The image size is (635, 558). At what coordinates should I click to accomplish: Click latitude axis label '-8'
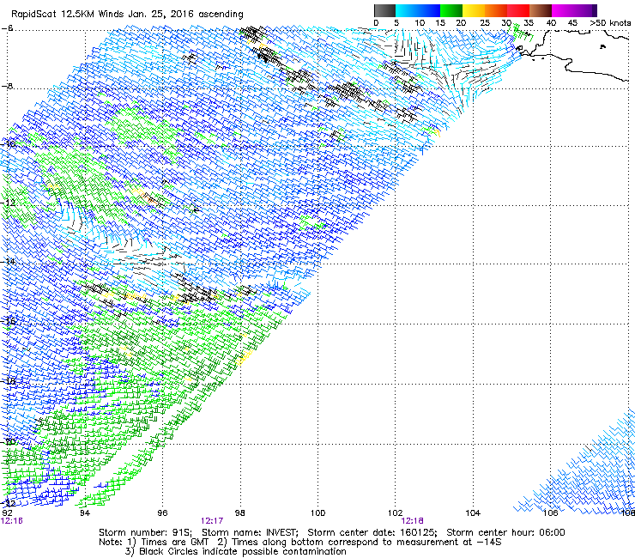pyautogui.click(x=7, y=87)
